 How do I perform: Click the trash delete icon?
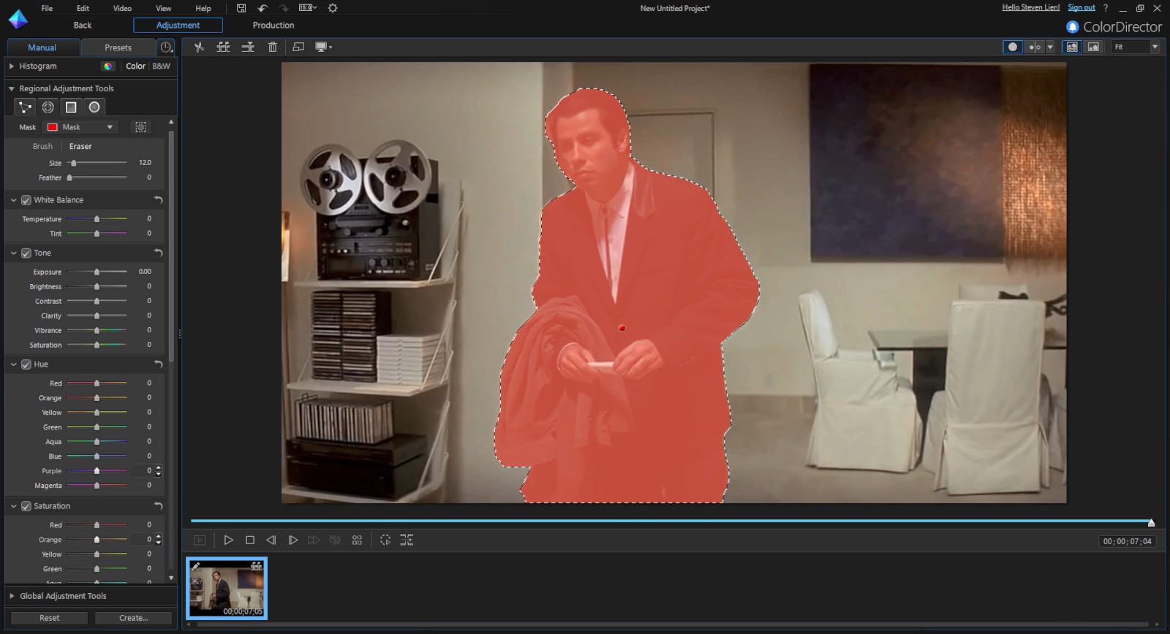click(273, 47)
